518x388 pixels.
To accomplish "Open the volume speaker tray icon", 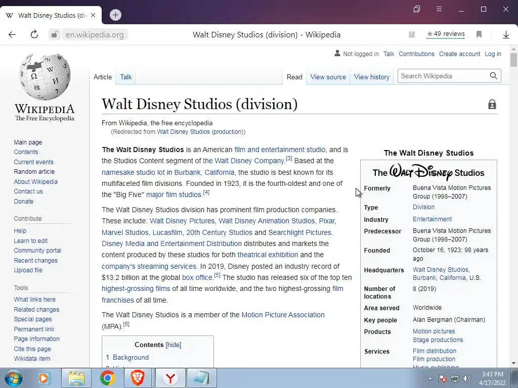I will (467, 378).
